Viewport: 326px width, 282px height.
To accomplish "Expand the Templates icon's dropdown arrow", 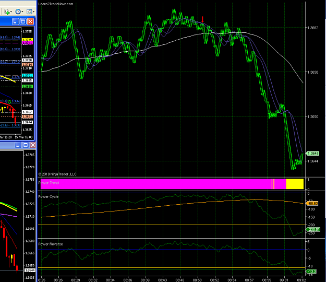I will pyautogui.click(x=33, y=12).
